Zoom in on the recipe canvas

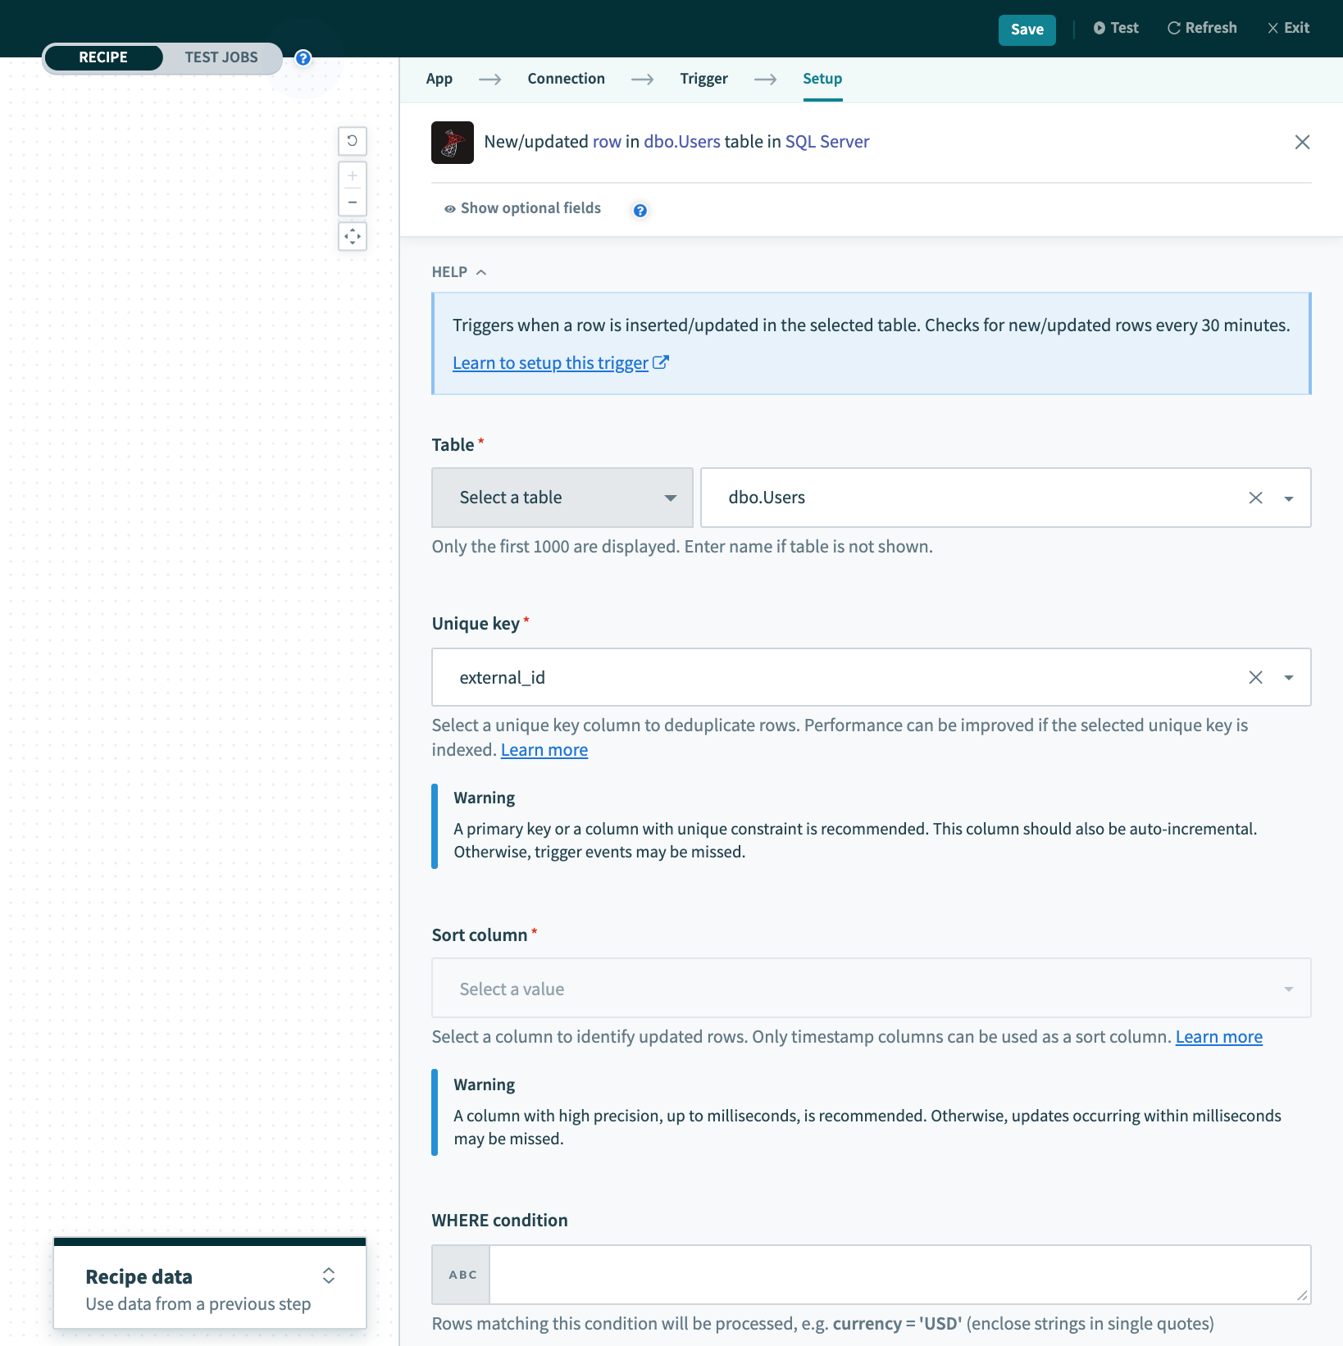point(353,175)
